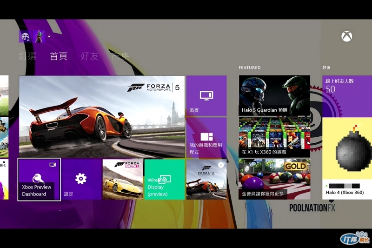Image resolution: width=372 pixels, height=248 pixels.
Task: Click the 好友 section heading
Action: pyautogui.click(x=326, y=67)
